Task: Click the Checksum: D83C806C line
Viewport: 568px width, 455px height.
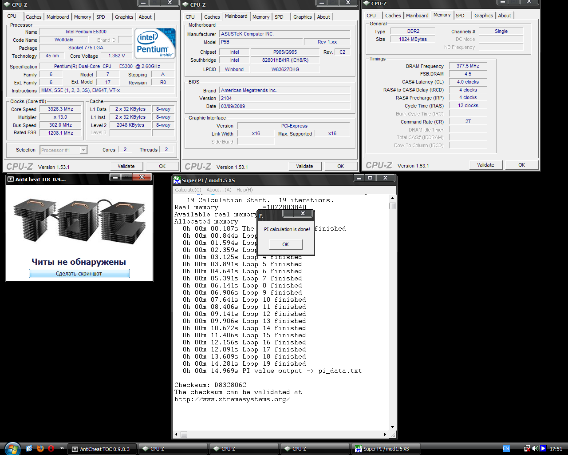Action: [210, 385]
